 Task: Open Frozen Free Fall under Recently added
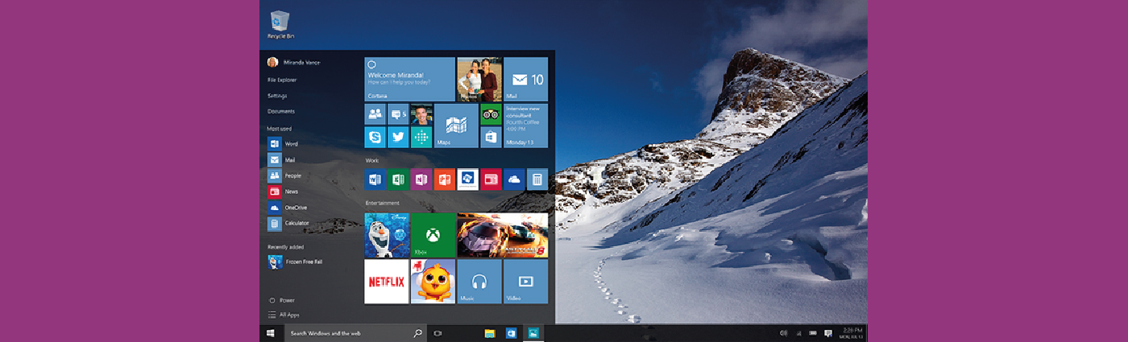[x=295, y=262]
